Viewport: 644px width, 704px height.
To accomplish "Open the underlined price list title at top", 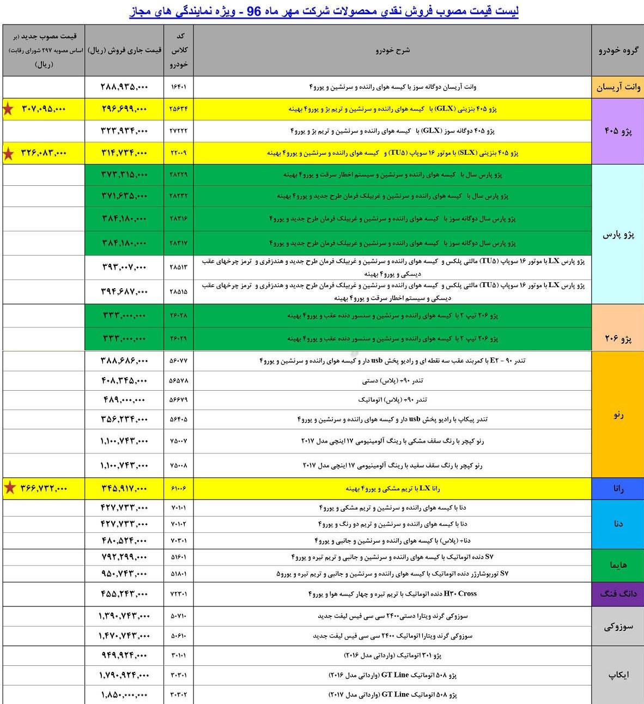I will pyautogui.click(x=324, y=11).
